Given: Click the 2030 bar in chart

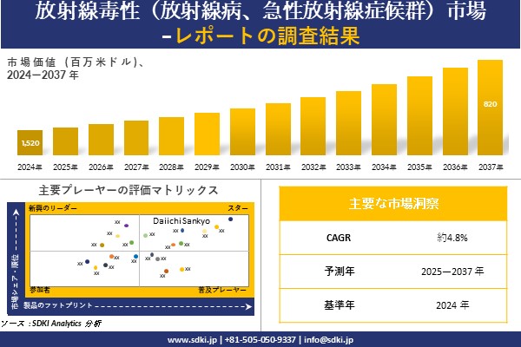Looking at the screenshot, I should click(242, 132).
